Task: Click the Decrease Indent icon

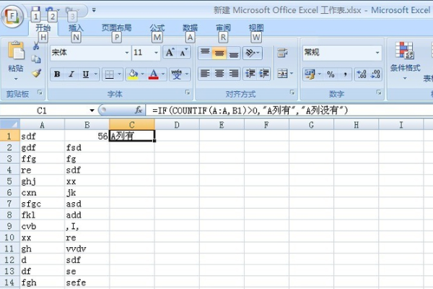Action: 250,74
